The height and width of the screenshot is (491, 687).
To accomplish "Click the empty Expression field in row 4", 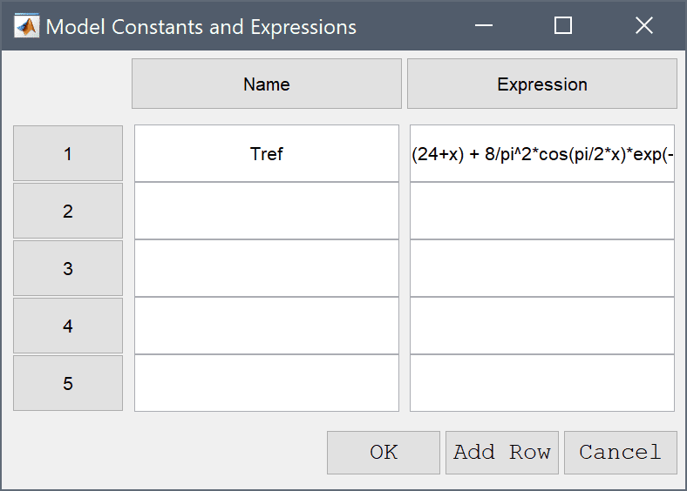I will tap(542, 326).
